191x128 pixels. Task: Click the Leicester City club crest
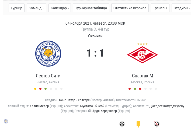(x=48, y=54)
